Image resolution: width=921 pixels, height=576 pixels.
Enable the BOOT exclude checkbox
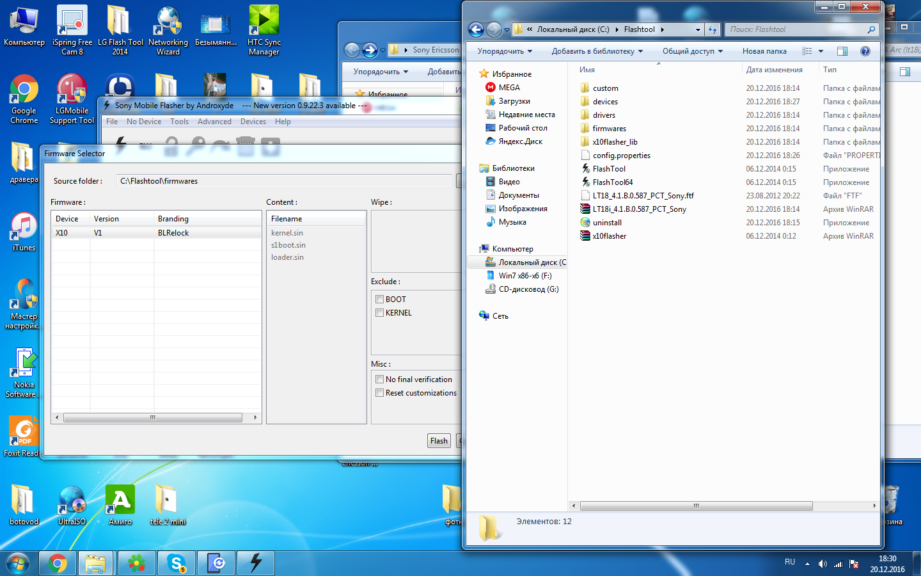point(380,300)
